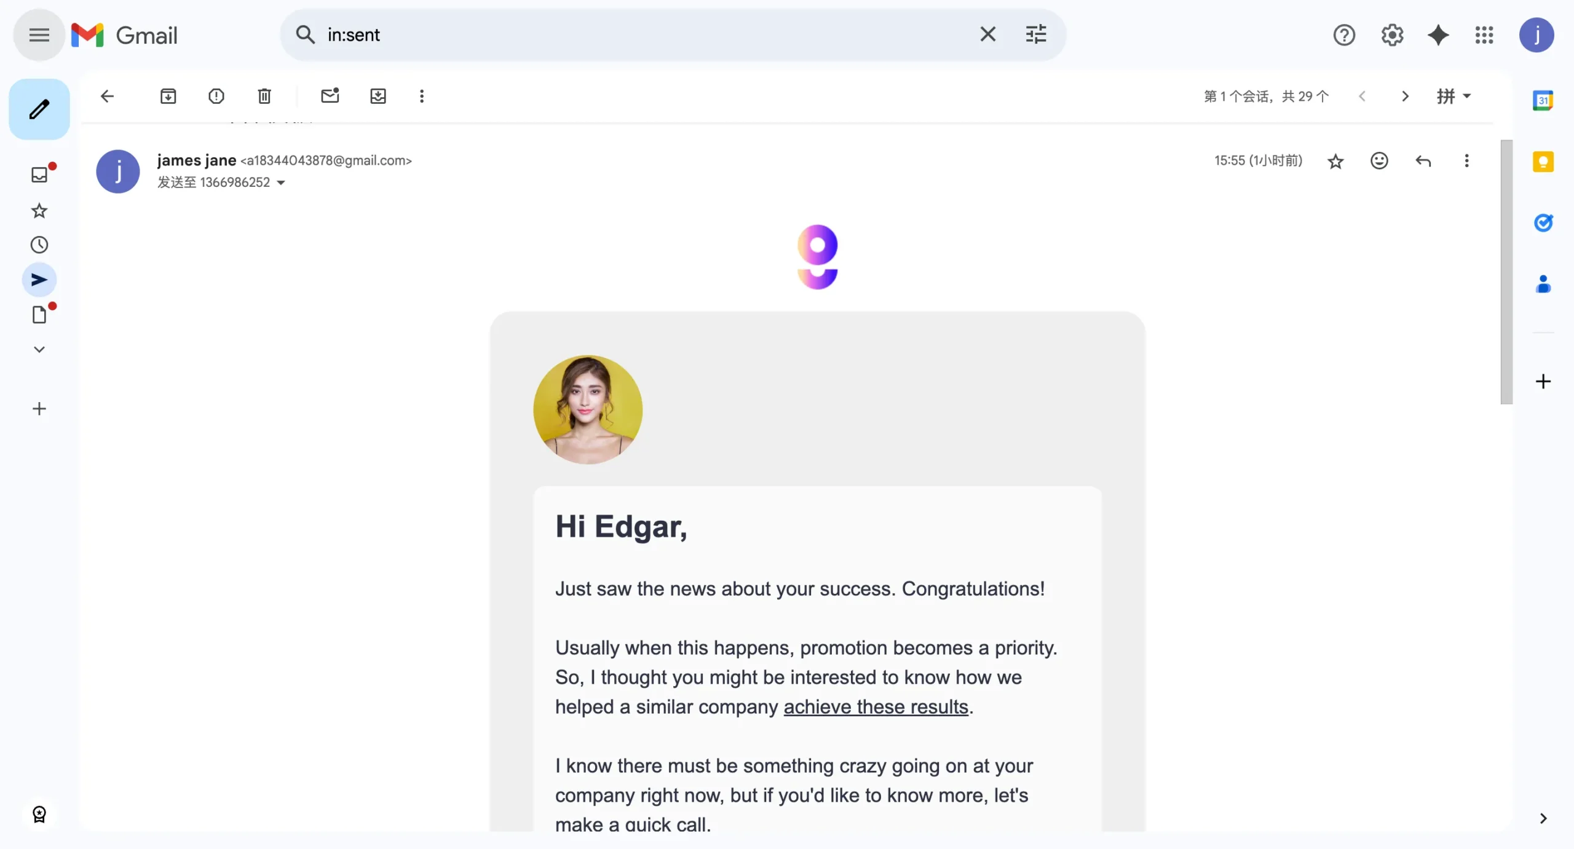The height and width of the screenshot is (849, 1574).
Task: Open Gemini sparkle assistant
Action: (1438, 35)
